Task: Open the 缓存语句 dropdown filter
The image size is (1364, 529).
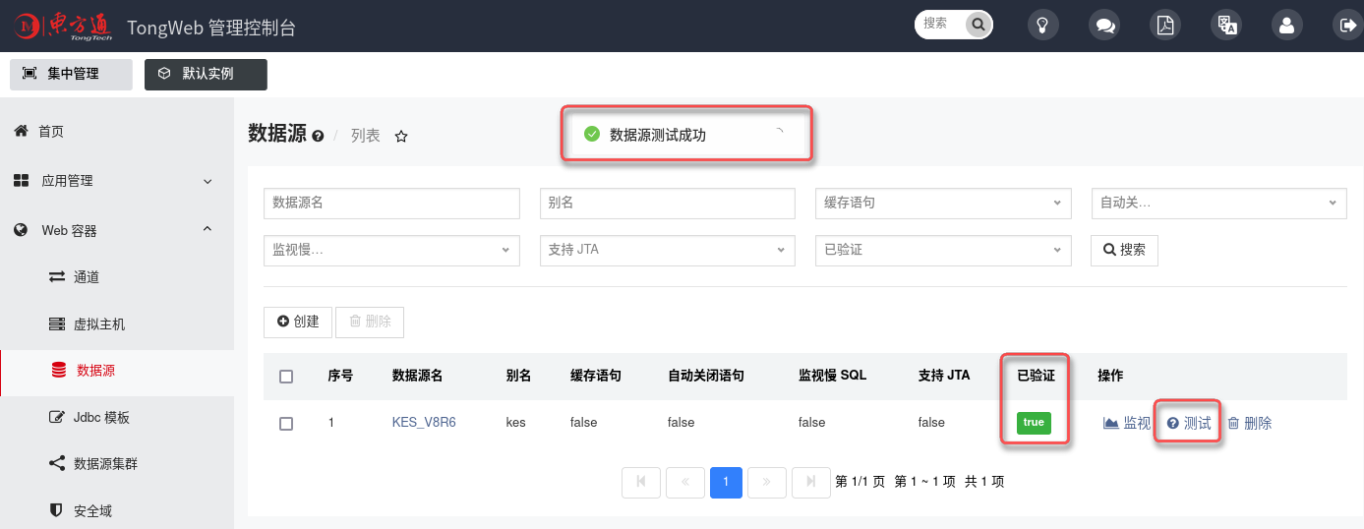Action: point(943,203)
